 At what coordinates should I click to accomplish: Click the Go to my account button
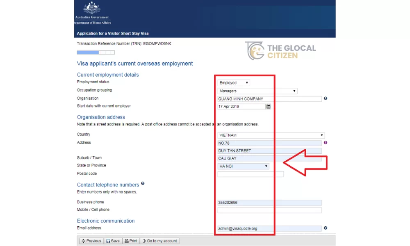[160, 241]
